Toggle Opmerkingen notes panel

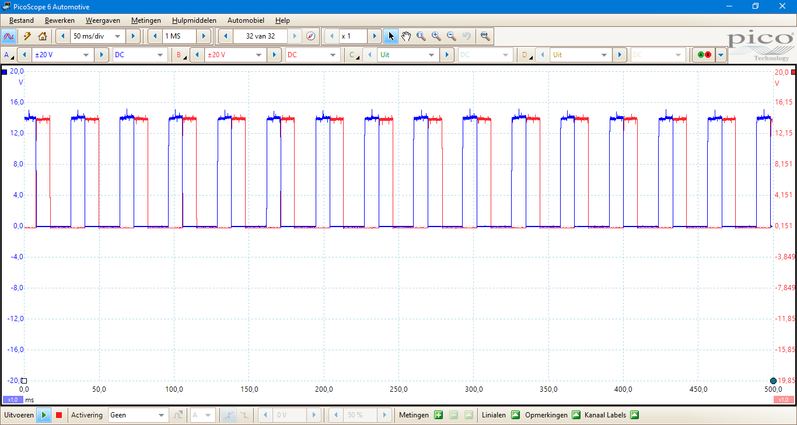(x=576, y=415)
